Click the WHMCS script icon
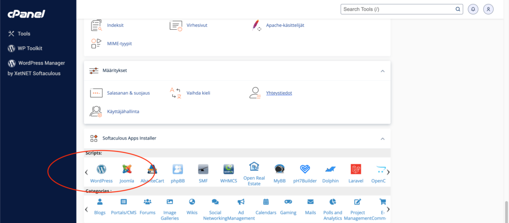The height and width of the screenshot is (223, 509). [x=229, y=169]
